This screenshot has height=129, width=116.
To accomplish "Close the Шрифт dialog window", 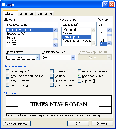I will click(112, 4).
